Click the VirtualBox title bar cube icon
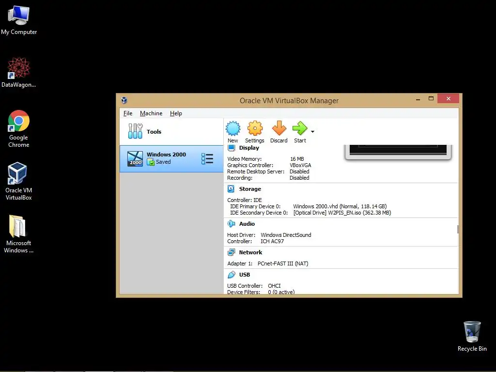 pyautogui.click(x=124, y=100)
